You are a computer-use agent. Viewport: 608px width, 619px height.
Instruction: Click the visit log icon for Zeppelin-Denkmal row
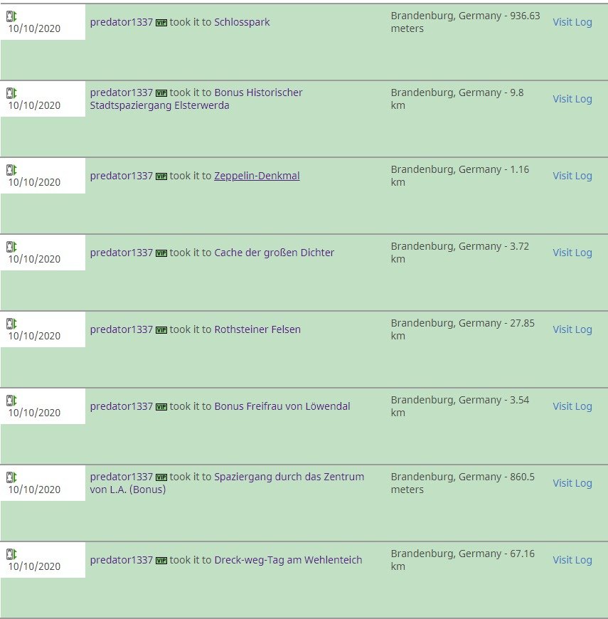pos(11,170)
